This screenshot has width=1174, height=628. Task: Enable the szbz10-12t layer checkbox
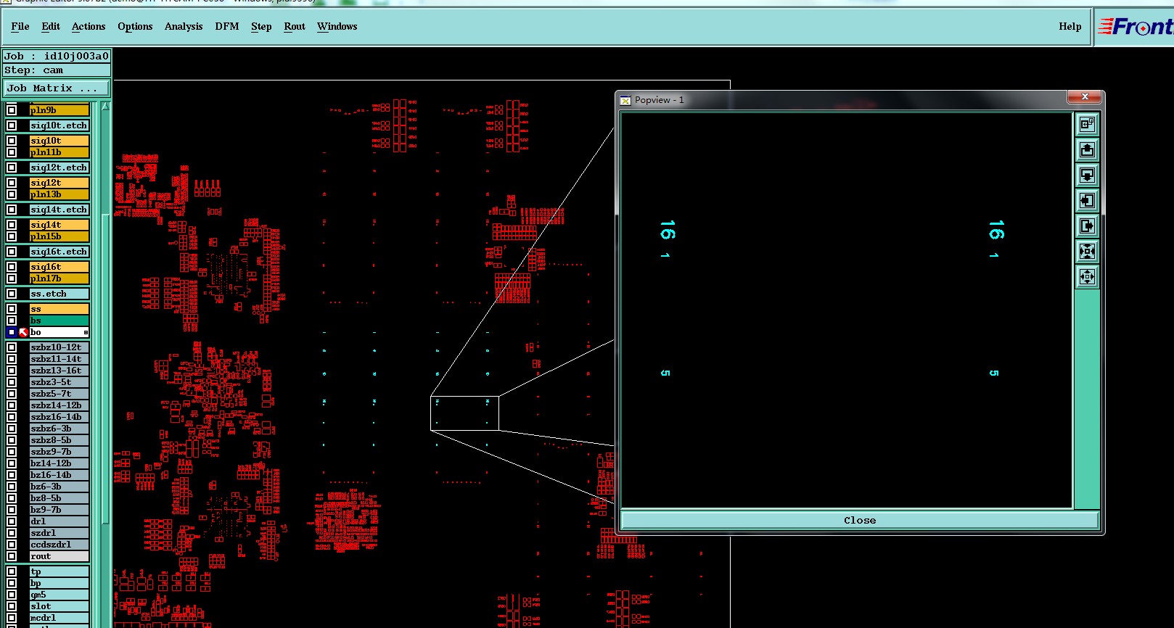(x=12, y=347)
